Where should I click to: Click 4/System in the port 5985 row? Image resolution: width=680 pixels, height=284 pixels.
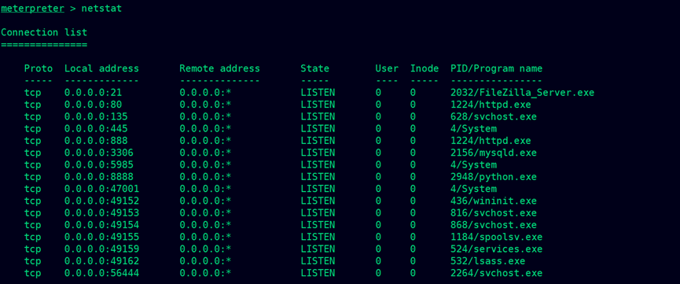coord(473,165)
